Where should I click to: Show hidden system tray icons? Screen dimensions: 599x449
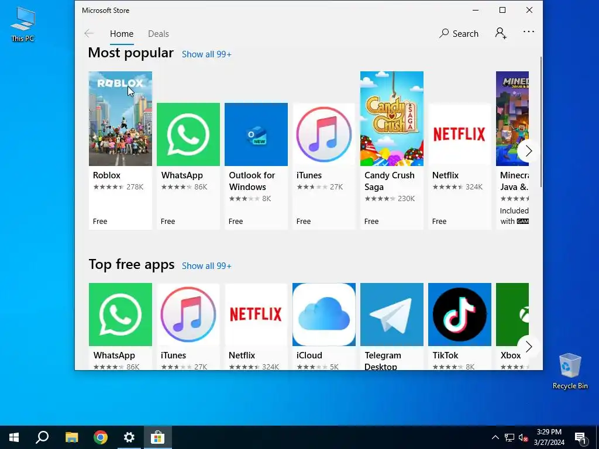coord(495,437)
